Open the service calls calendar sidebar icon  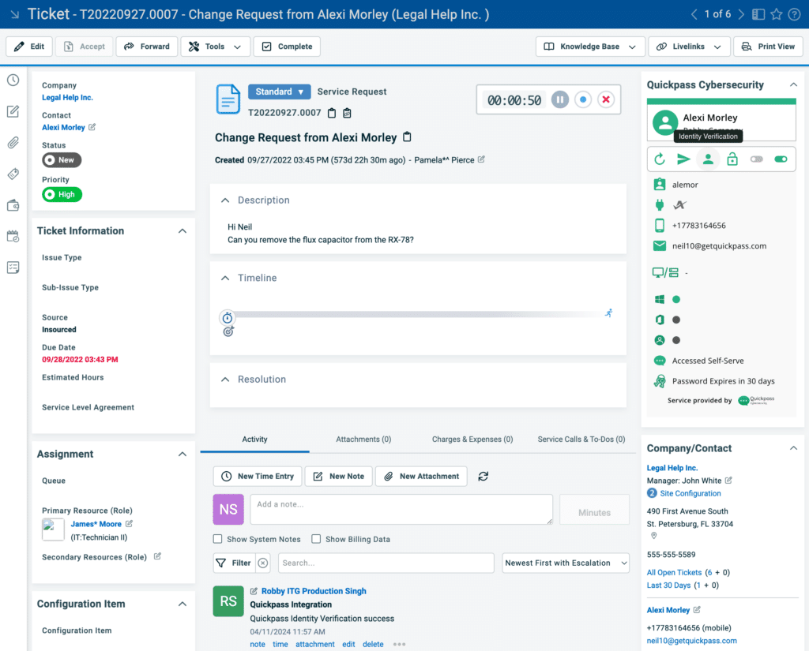13,236
